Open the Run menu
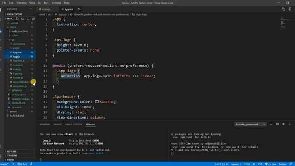 (x=46, y=3)
